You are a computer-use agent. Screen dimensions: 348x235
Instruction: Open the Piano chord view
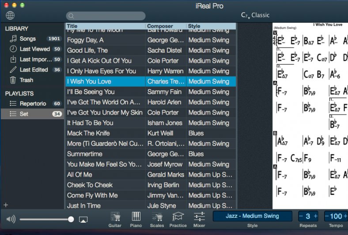[136, 219]
